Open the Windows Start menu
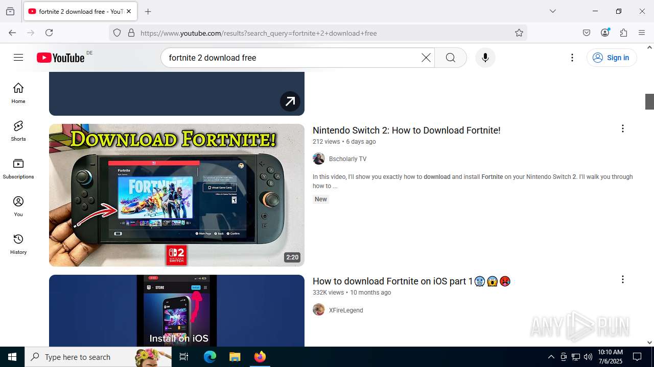Screen dimensions: 654x367 coord(12,357)
